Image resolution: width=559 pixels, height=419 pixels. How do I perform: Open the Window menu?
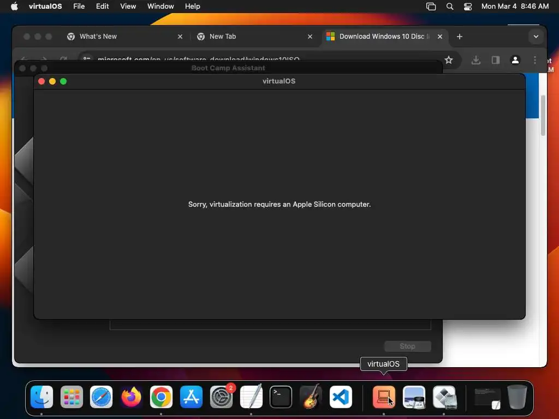pos(160,7)
